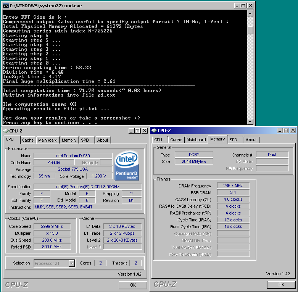Click the CPU-Z icon in left window title

(x=6, y=131)
